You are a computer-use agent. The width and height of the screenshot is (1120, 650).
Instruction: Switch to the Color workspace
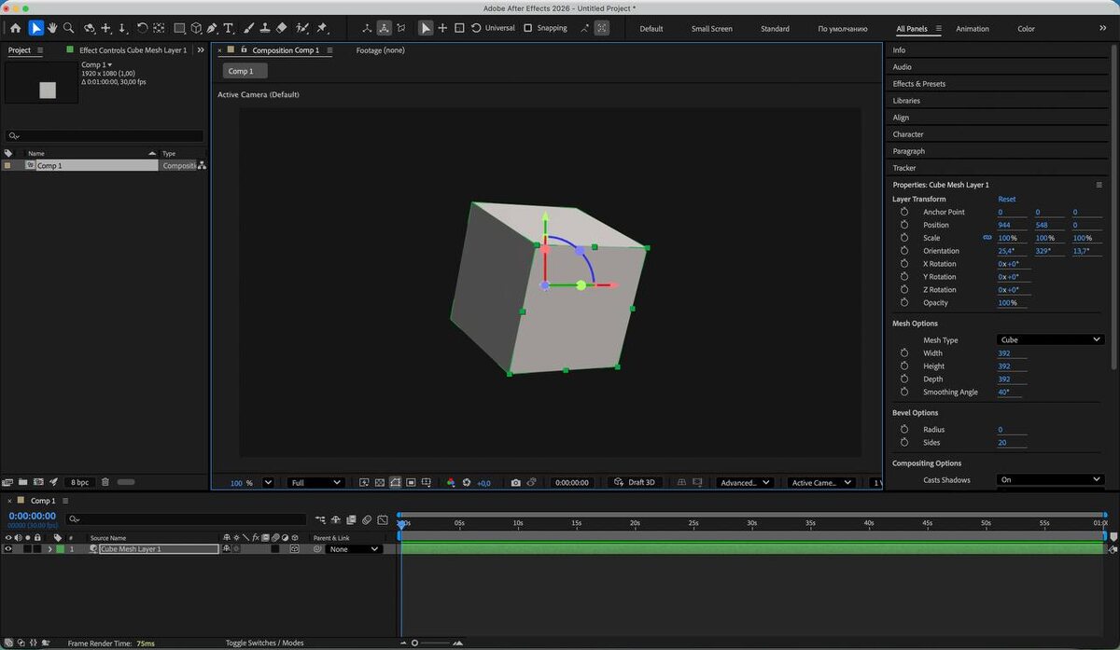[x=1026, y=29]
